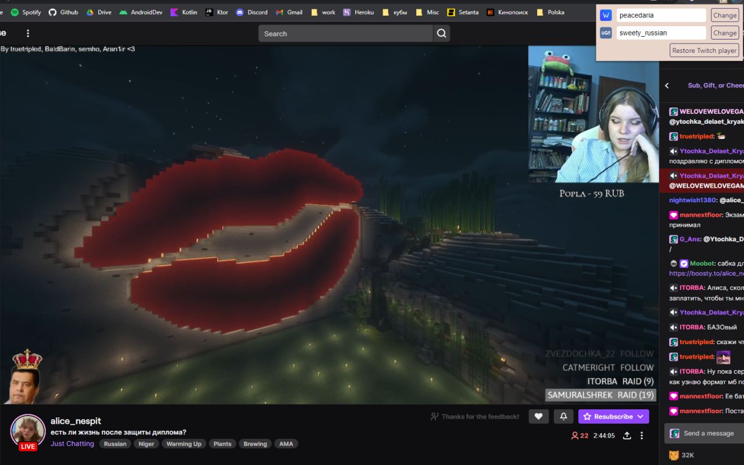Open the stream notification bell settings
Screen dimensions: 744x465
[x=562, y=416]
